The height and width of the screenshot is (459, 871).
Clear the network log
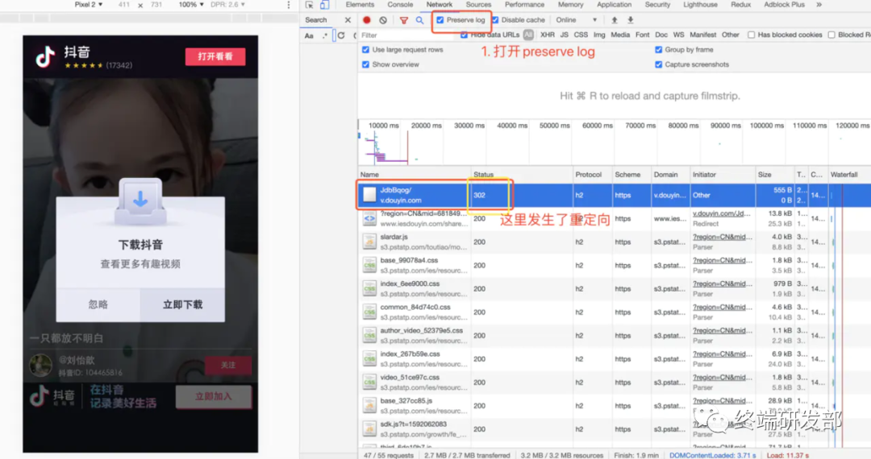[x=383, y=20]
